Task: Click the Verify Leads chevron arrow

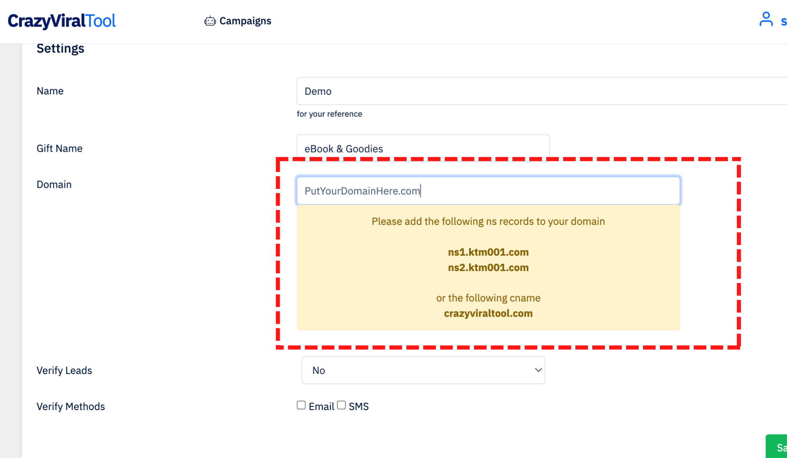Action: [538, 370]
